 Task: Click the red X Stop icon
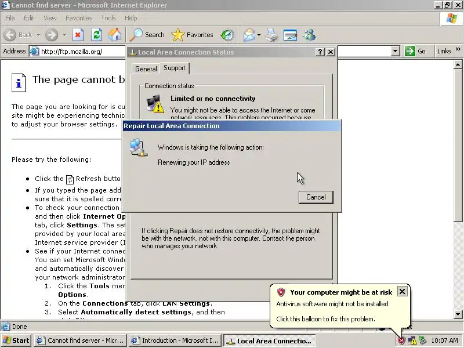(x=78, y=35)
